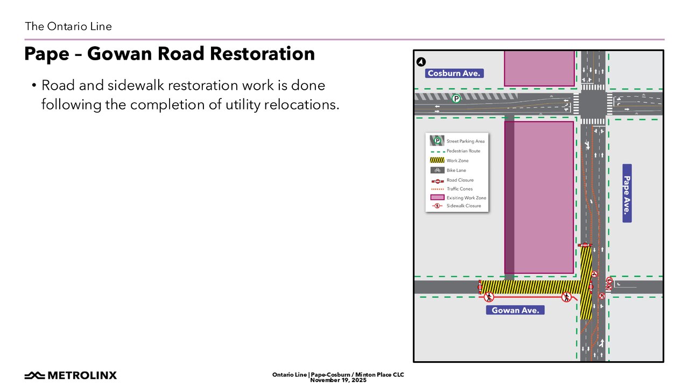Click the vertical Pape Ave. street label
Image resolution: width=689 pixels, height=387 pixels.
coord(627,193)
